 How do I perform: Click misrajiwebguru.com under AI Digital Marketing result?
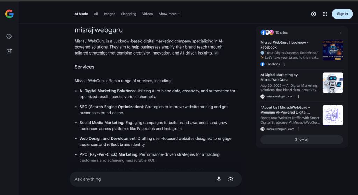280,96
